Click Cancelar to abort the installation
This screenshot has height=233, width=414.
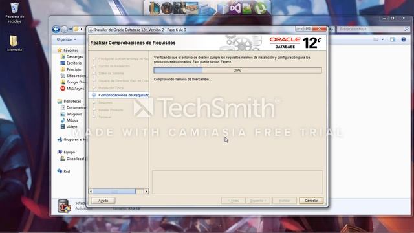click(311, 201)
